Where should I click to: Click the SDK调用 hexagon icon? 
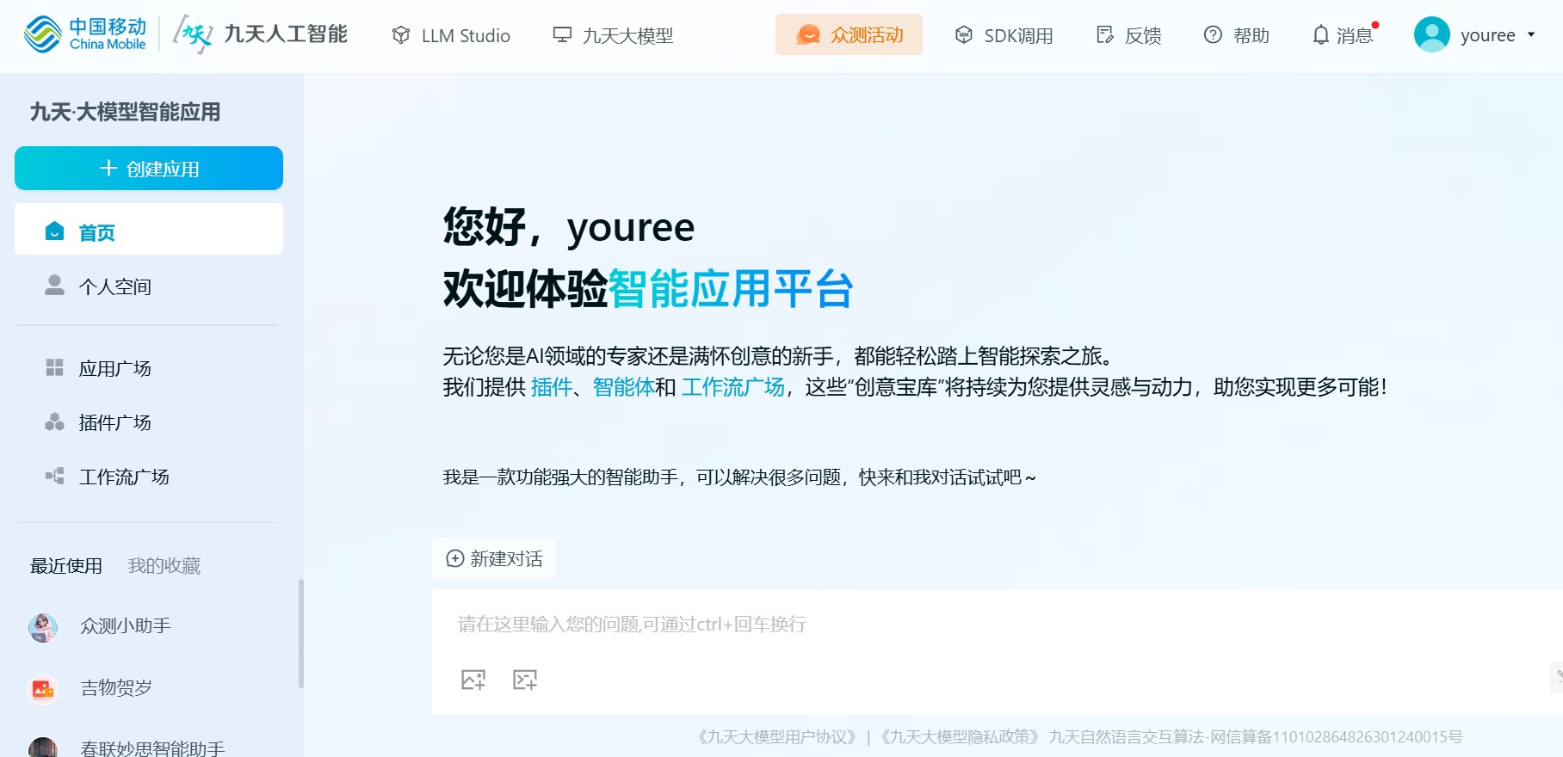click(x=964, y=35)
